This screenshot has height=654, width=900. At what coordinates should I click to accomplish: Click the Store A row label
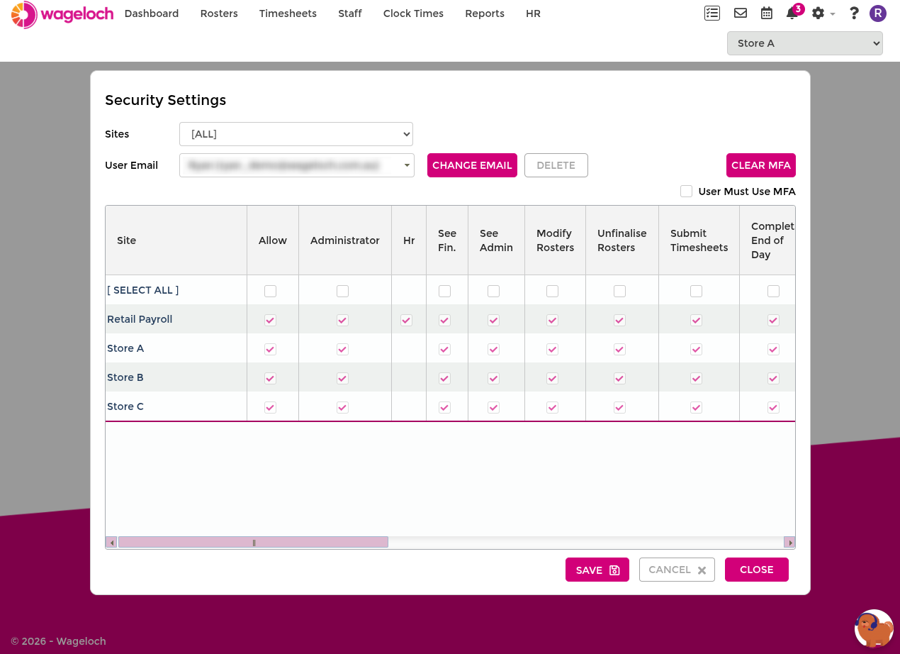(x=125, y=348)
